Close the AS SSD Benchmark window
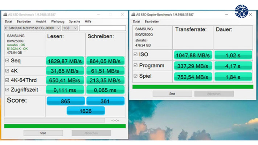This screenshot has height=145, width=258. (x=122, y=14)
